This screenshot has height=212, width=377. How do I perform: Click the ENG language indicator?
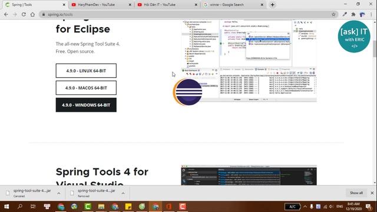pos(339,207)
